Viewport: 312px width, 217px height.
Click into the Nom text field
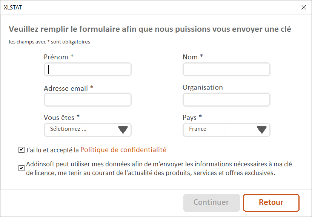[x=226, y=70]
